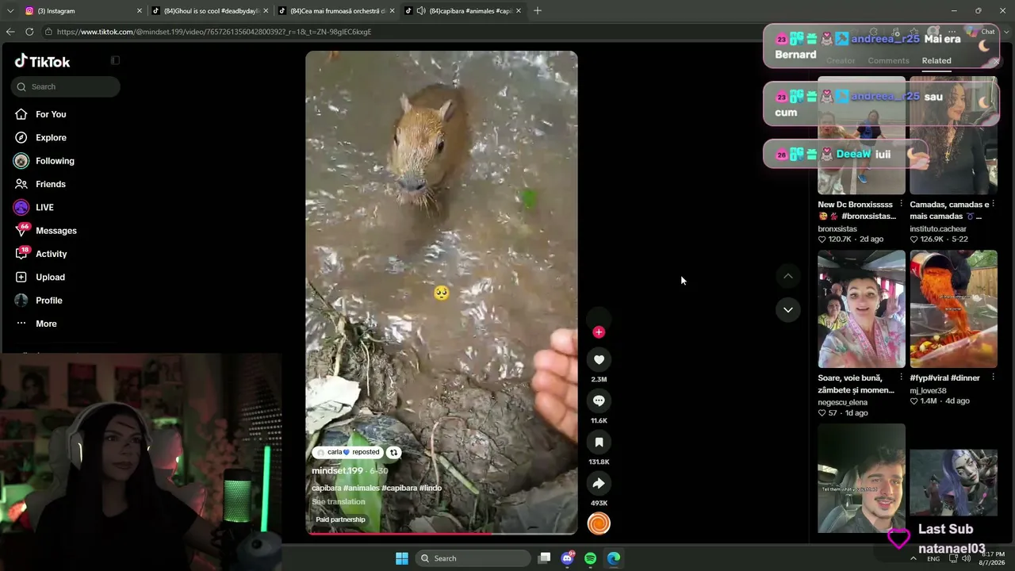Bookmark the capybara video to favorites
Image resolution: width=1015 pixels, height=571 pixels.
tap(599, 442)
